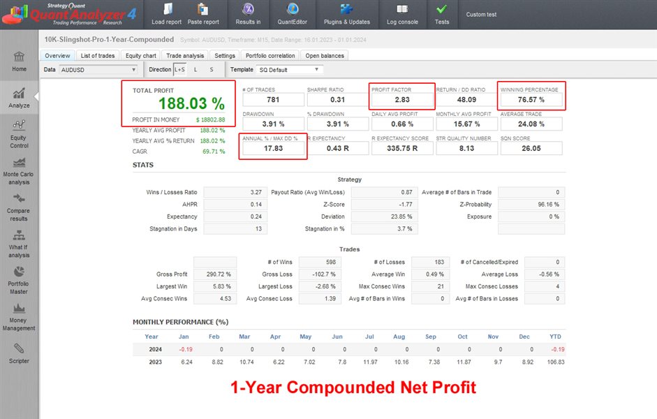Click the Load report toolbar icon
The width and height of the screenshot is (657, 419).
point(166,14)
